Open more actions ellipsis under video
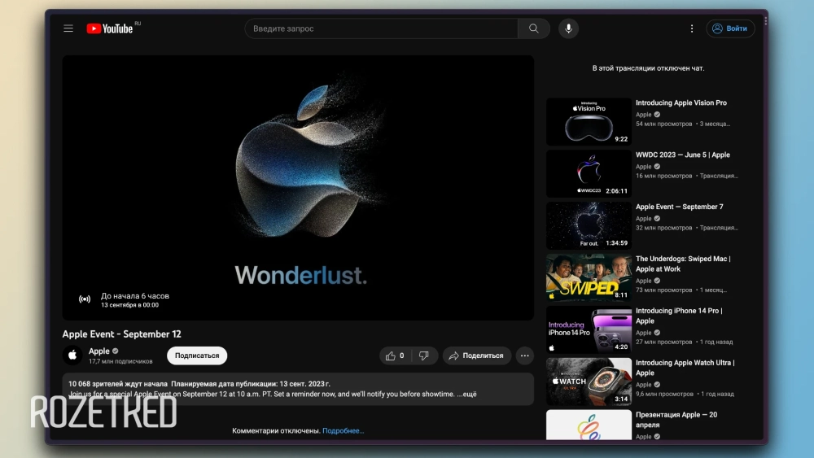 click(x=524, y=355)
